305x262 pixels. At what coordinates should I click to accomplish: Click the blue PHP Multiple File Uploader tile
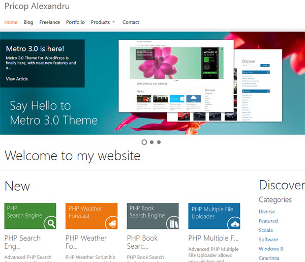click(x=214, y=216)
